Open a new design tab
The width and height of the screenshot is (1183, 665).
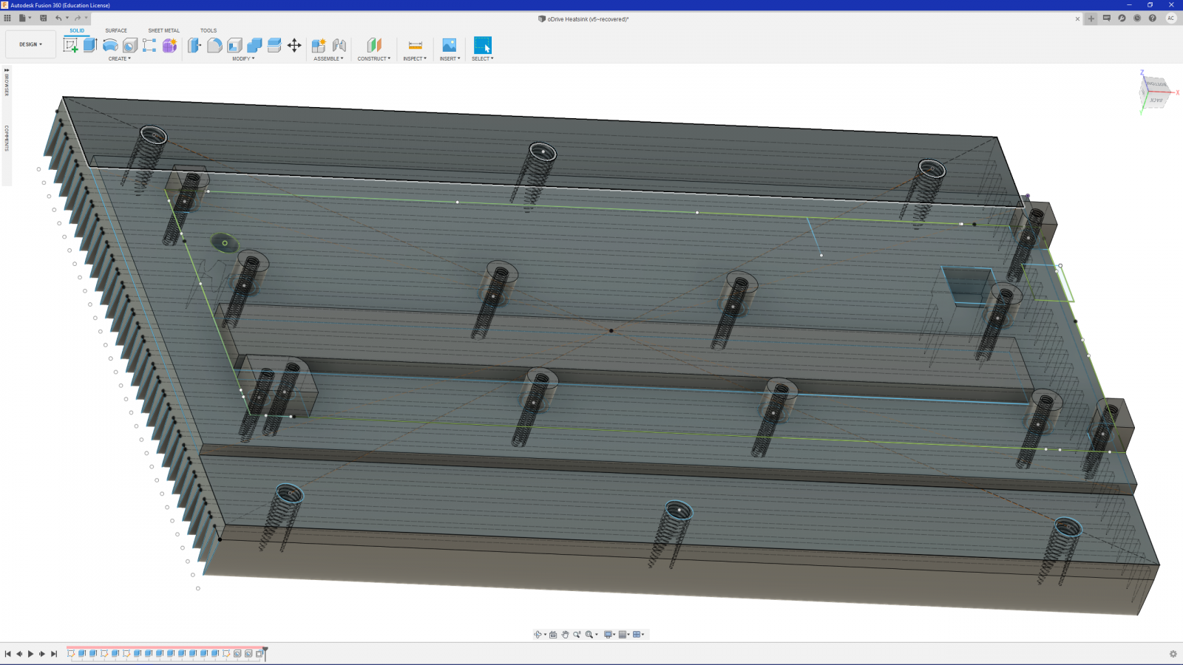1091,18
